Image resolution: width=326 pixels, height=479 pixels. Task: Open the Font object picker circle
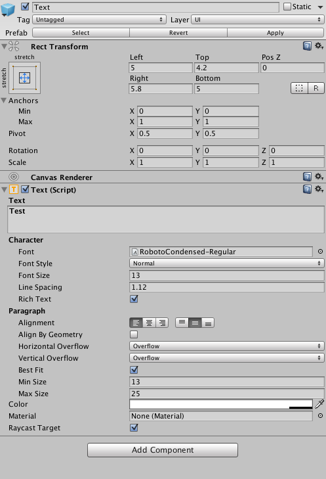[320, 252]
